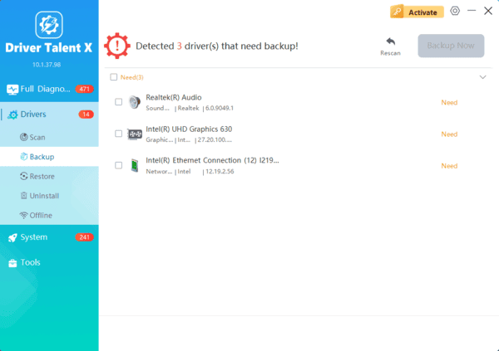Select the Backup menu item
Viewport: 499px width, 351px height.
point(49,157)
